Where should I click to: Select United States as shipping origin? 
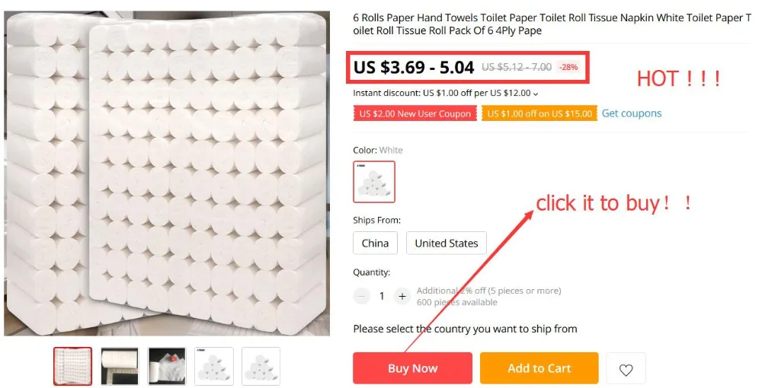(446, 243)
